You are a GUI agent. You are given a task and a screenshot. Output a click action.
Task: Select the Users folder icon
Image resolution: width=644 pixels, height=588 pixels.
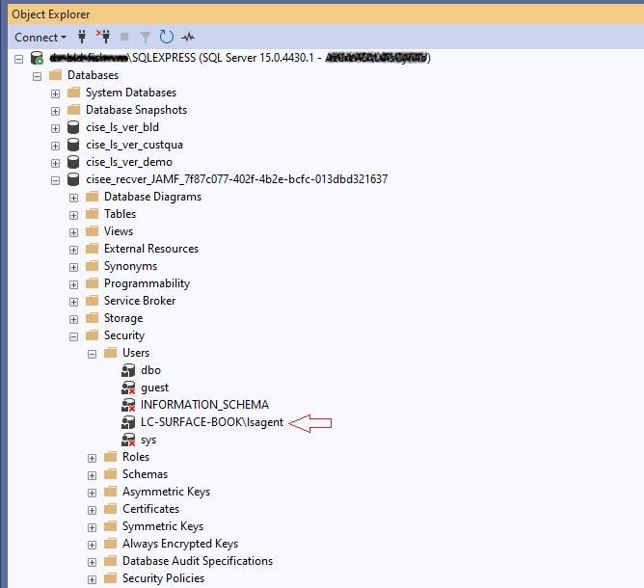[x=110, y=352]
